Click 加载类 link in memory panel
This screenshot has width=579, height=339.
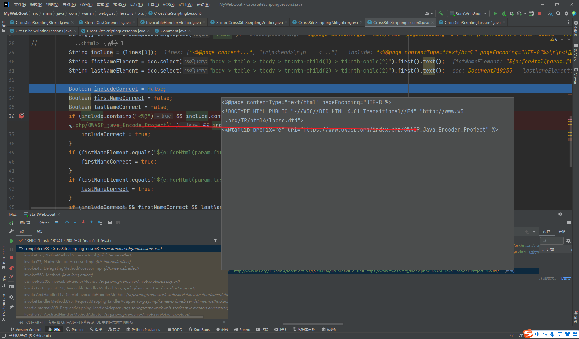[565, 278]
